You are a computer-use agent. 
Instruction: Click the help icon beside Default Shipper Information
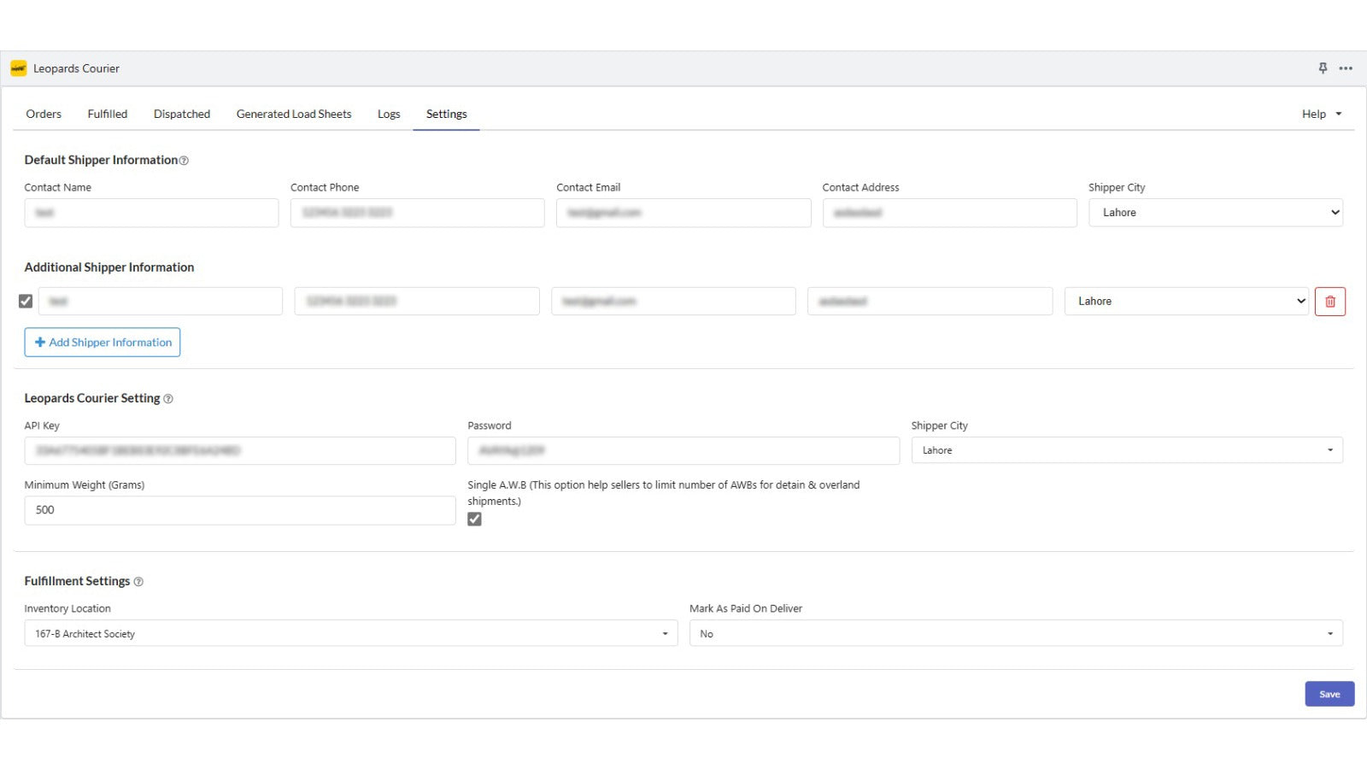click(184, 161)
